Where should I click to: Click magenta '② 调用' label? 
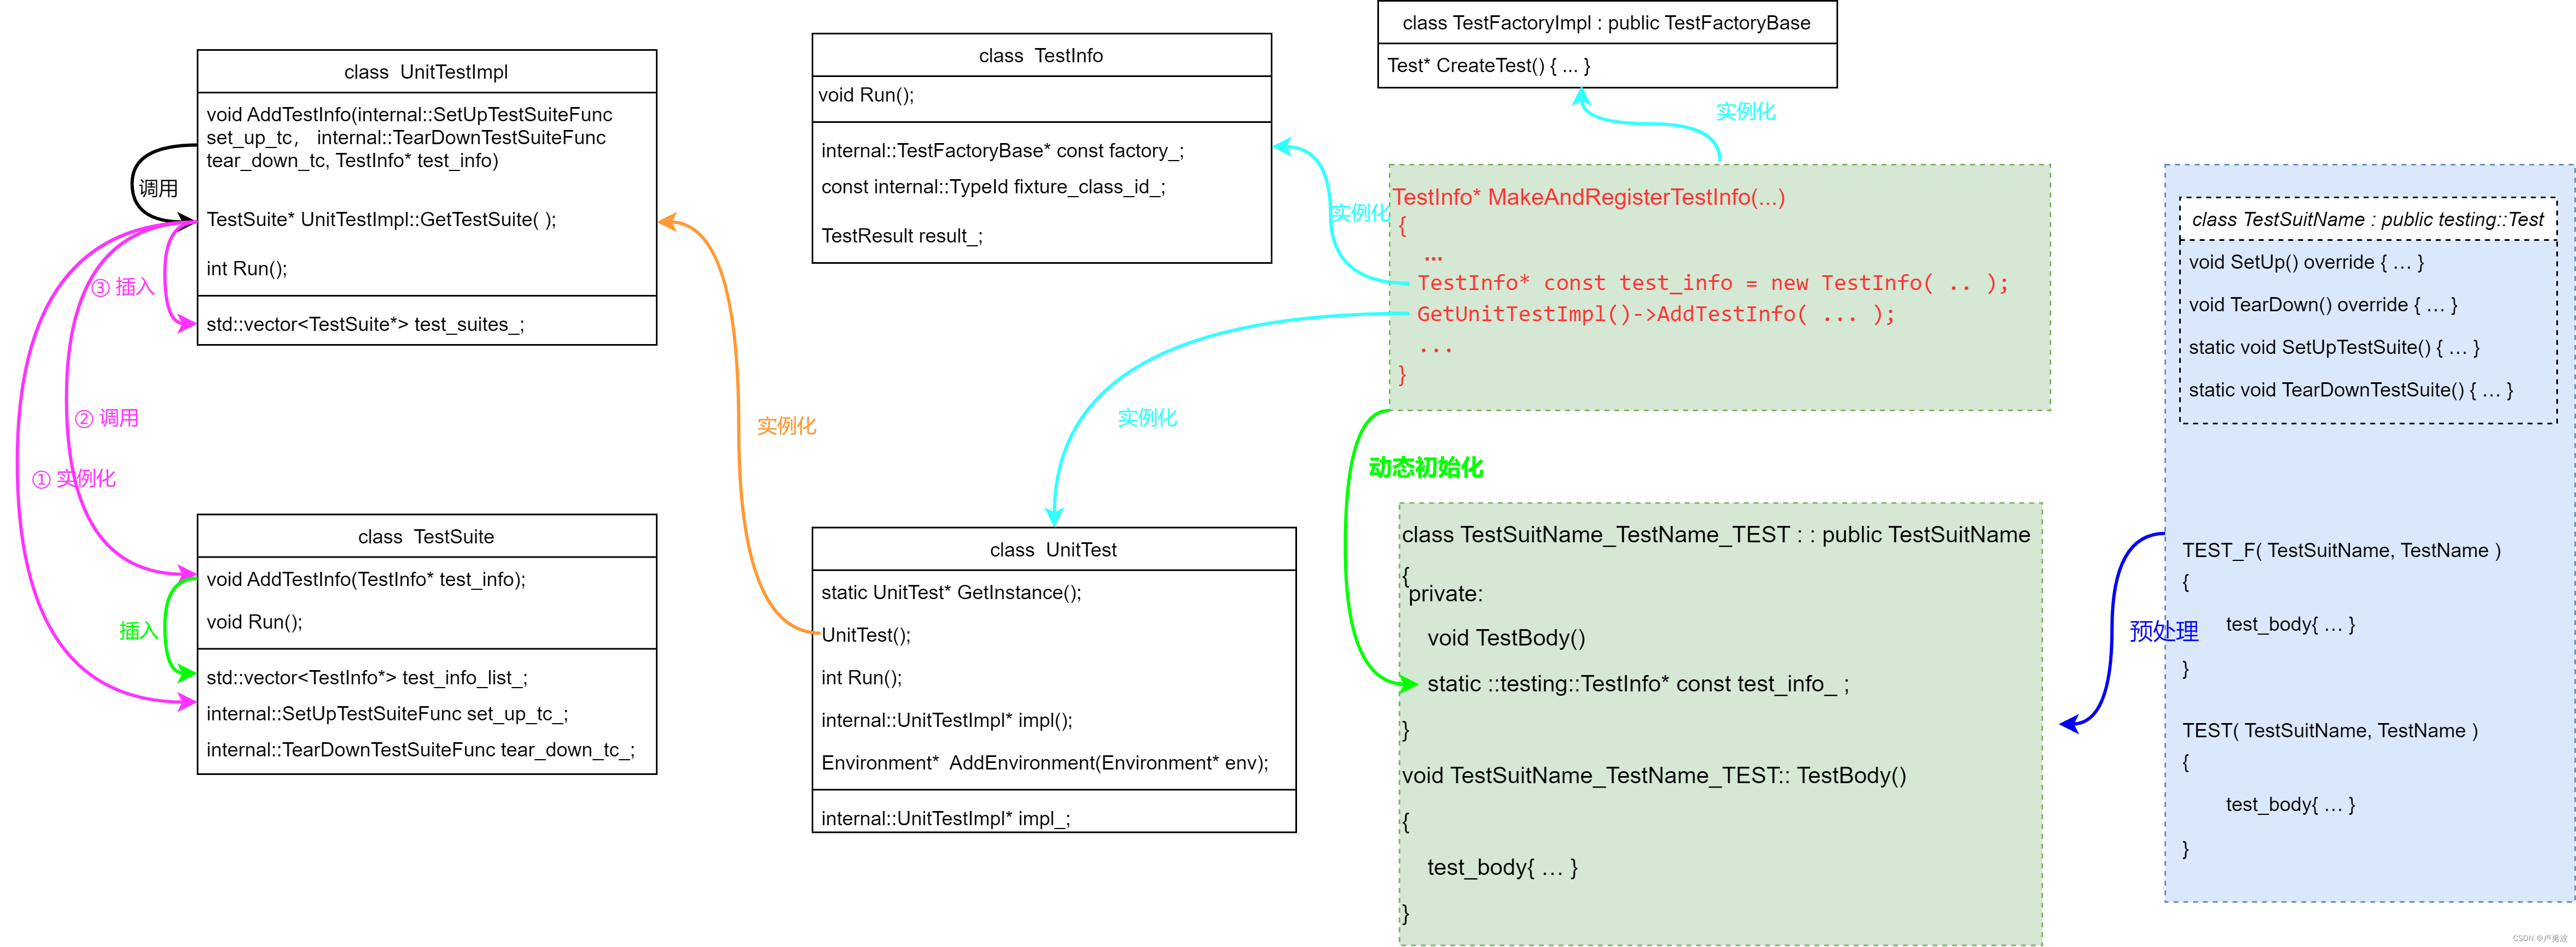coord(107,418)
